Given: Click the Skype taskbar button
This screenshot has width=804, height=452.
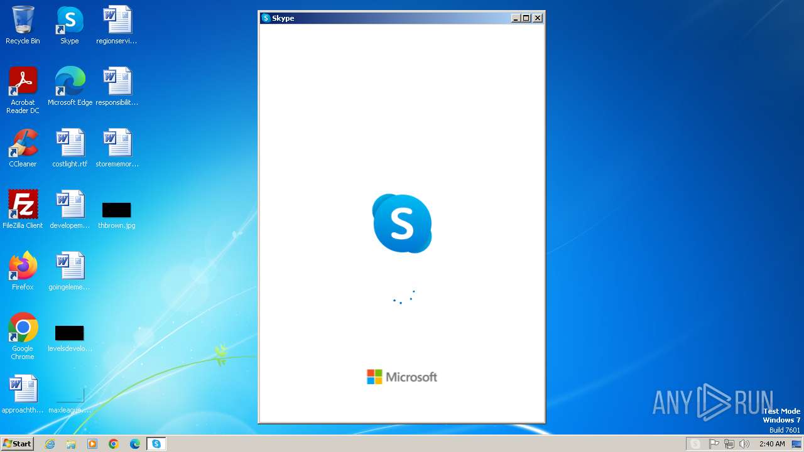Looking at the screenshot, I should (x=156, y=444).
